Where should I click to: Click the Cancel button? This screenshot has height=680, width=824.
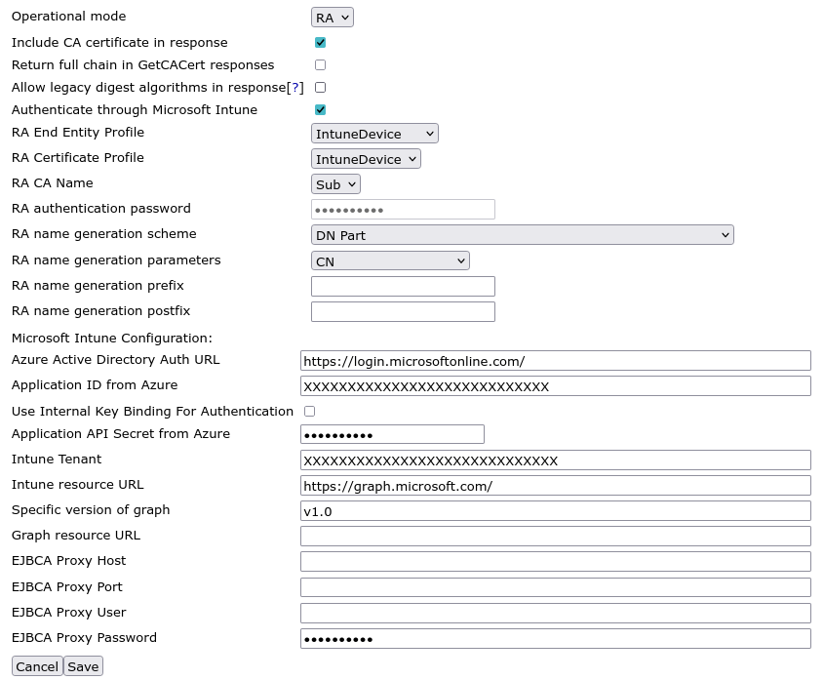coord(37,666)
